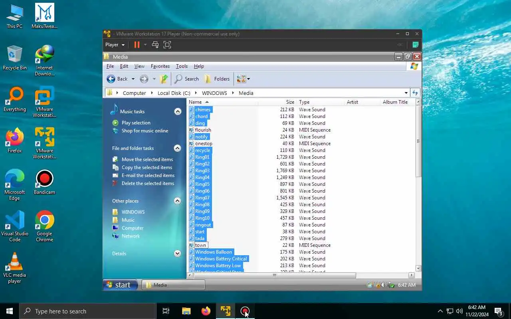Toggle the Folders pane button
511x319 pixels.
217,79
